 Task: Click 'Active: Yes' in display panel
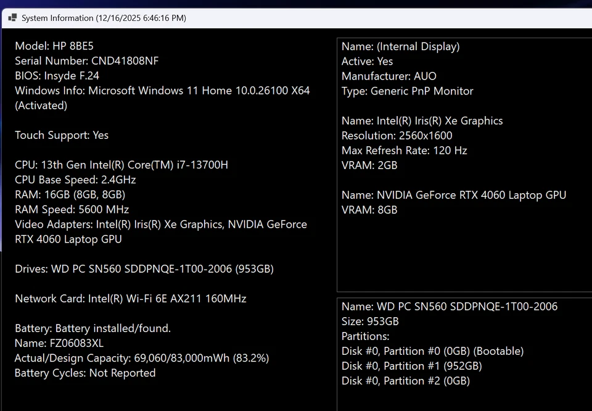[367, 61]
